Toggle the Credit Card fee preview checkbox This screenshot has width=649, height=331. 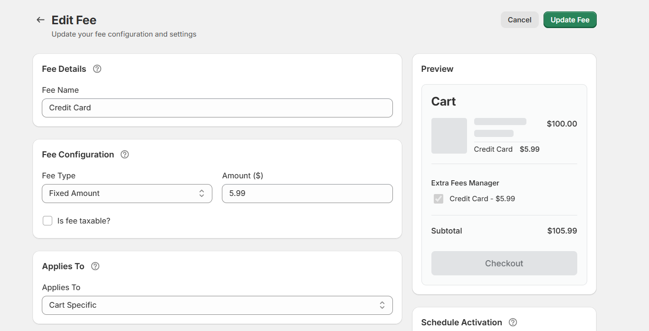(x=438, y=198)
